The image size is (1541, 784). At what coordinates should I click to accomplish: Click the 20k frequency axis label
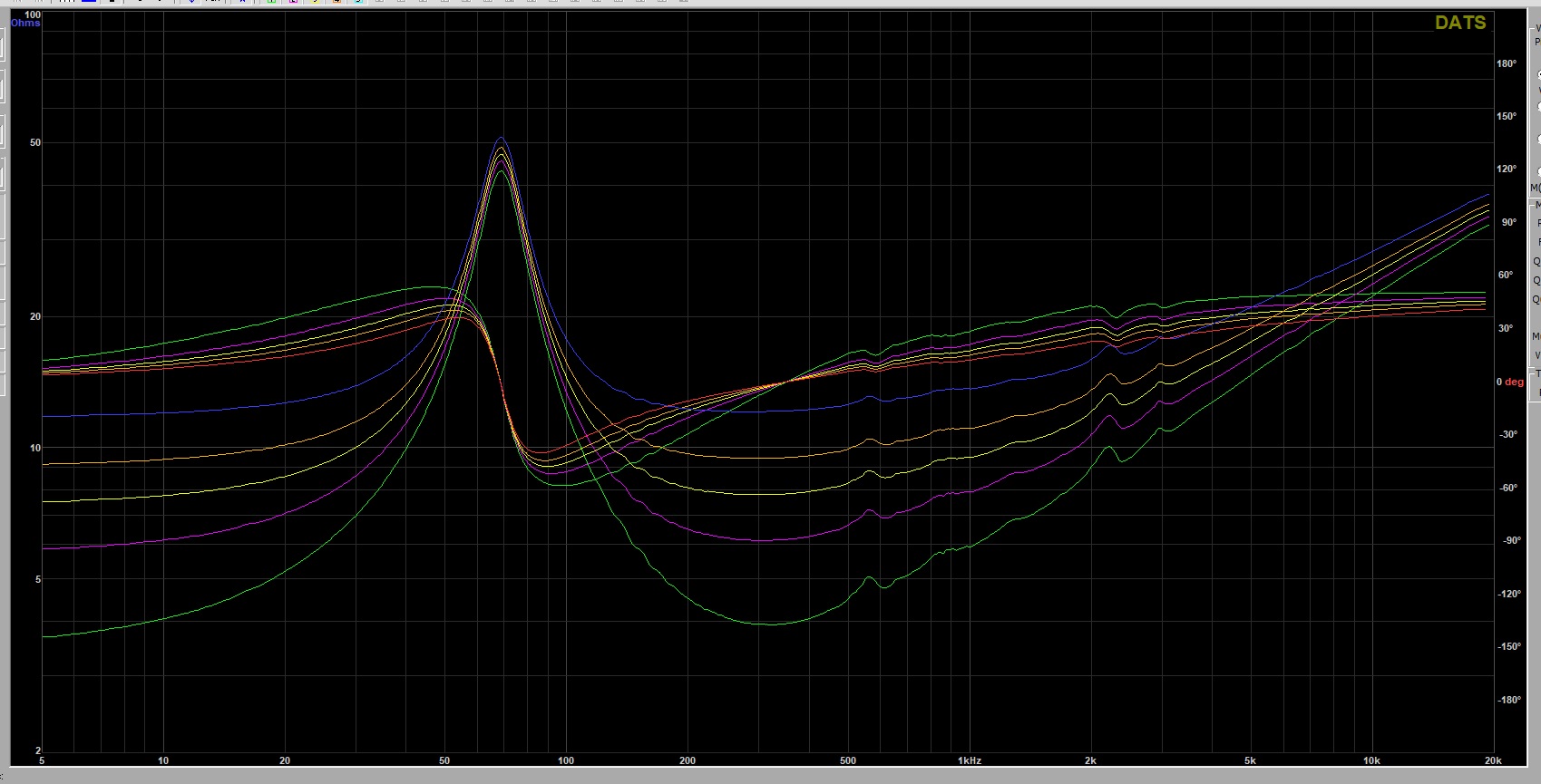tap(1493, 760)
